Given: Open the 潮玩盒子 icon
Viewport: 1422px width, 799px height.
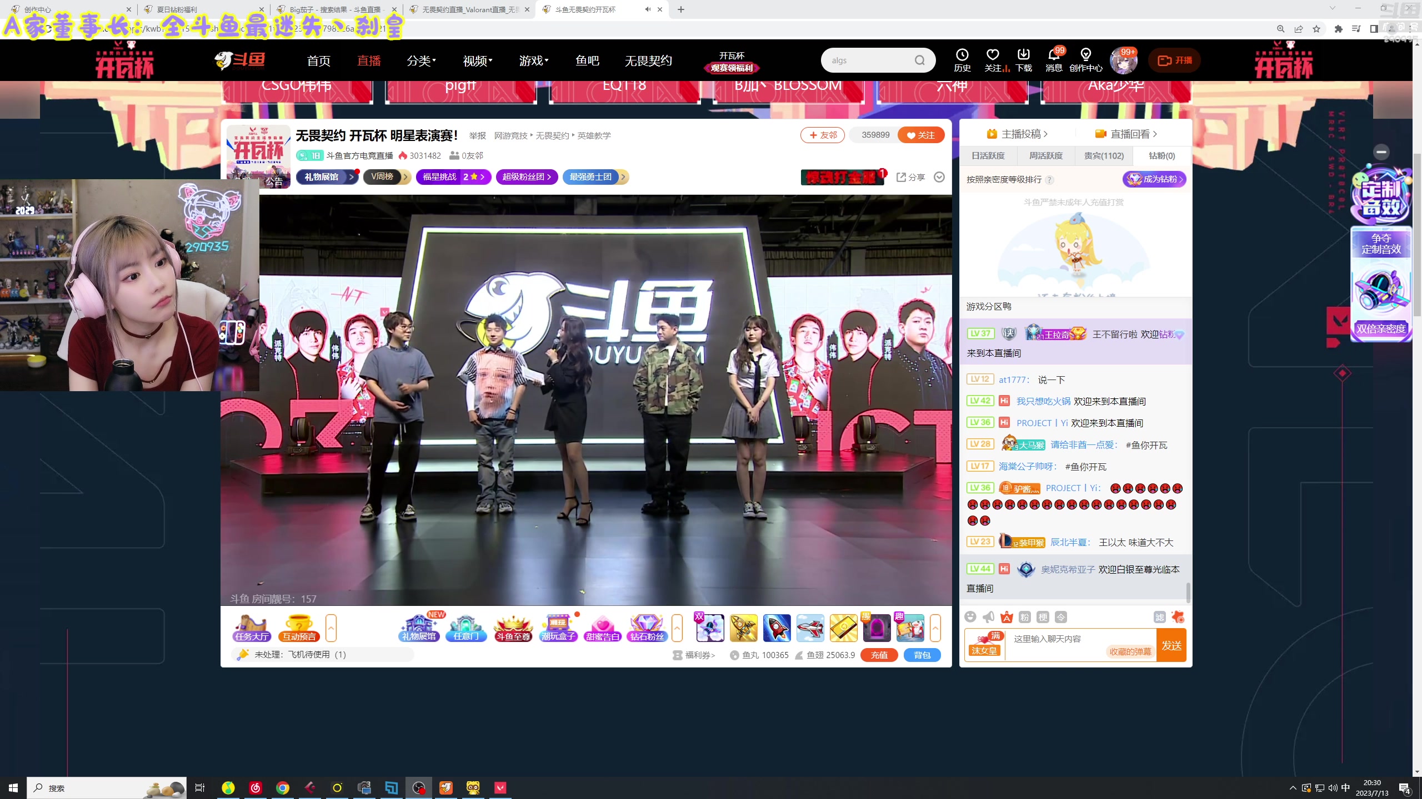Looking at the screenshot, I should [558, 628].
